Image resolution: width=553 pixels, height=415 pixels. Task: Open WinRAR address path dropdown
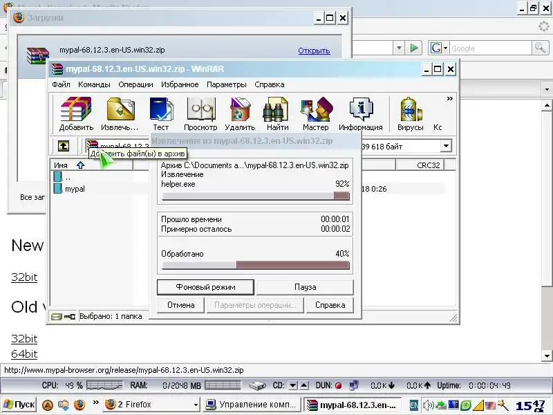pos(446,146)
